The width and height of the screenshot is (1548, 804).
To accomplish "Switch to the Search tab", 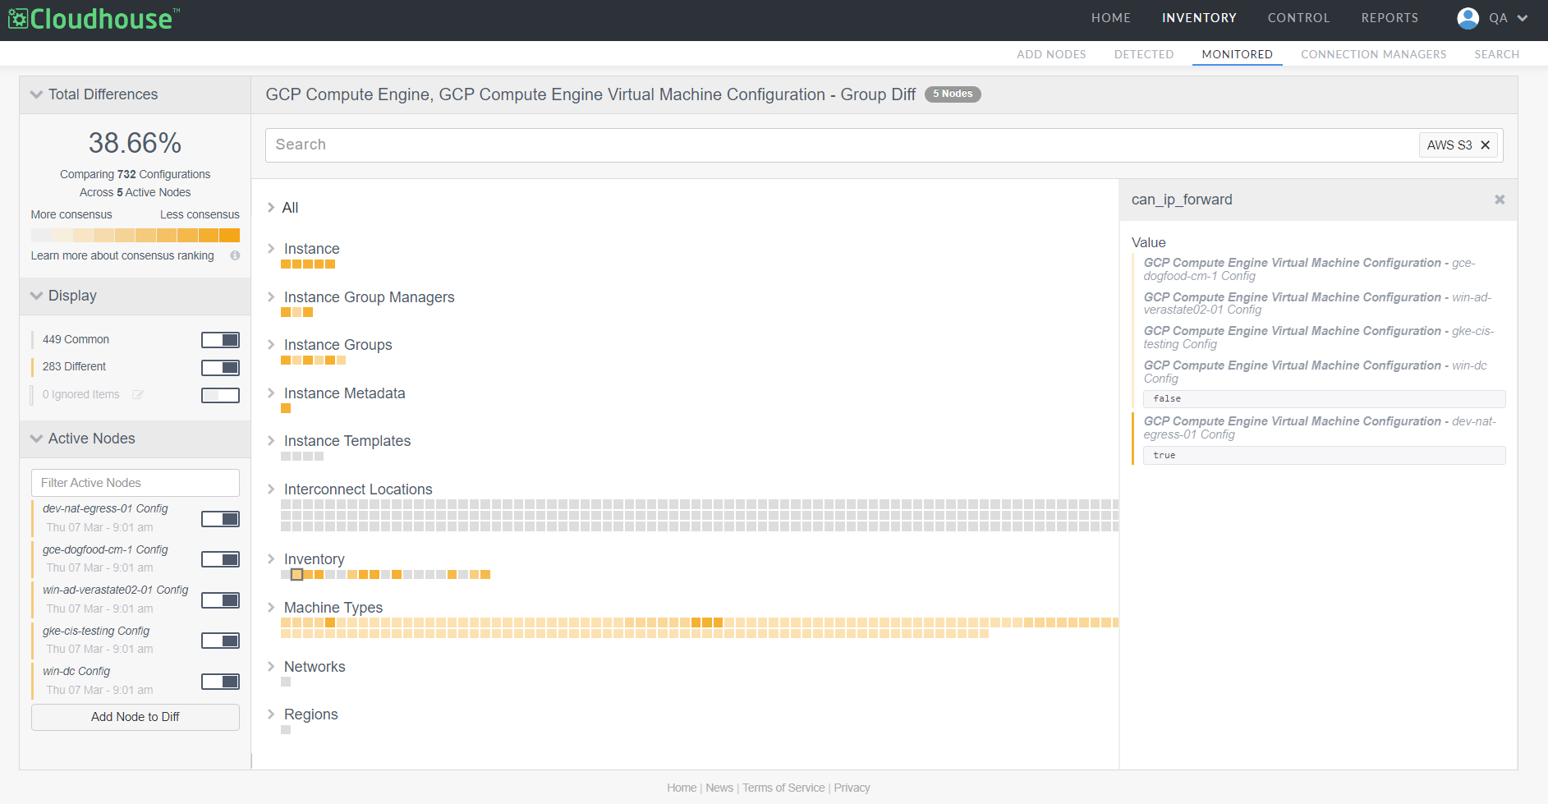I will 1496,54.
